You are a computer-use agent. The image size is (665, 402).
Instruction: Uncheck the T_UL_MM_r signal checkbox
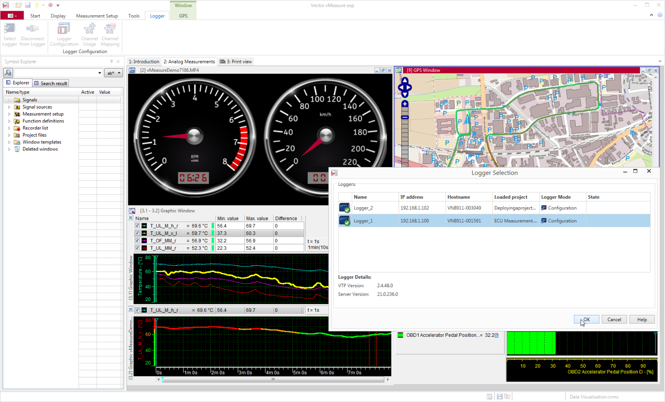(137, 248)
